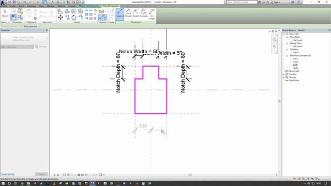Click the visual style icon in view control bar
The width and height of the screenshot is (331, 186).
point(68,175)
